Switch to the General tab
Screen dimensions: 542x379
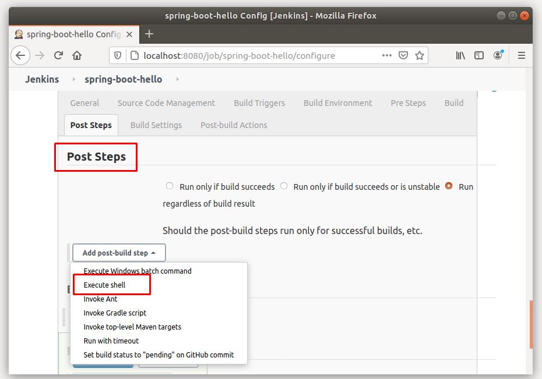pos(85,103)
